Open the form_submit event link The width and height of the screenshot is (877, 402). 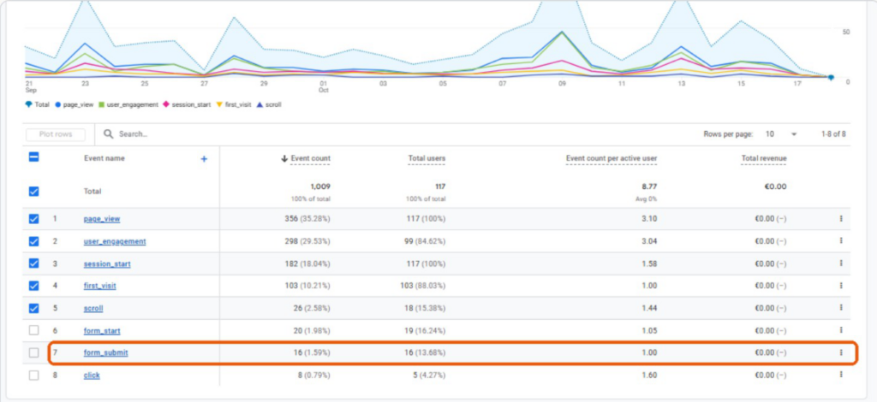click(105, 353)
